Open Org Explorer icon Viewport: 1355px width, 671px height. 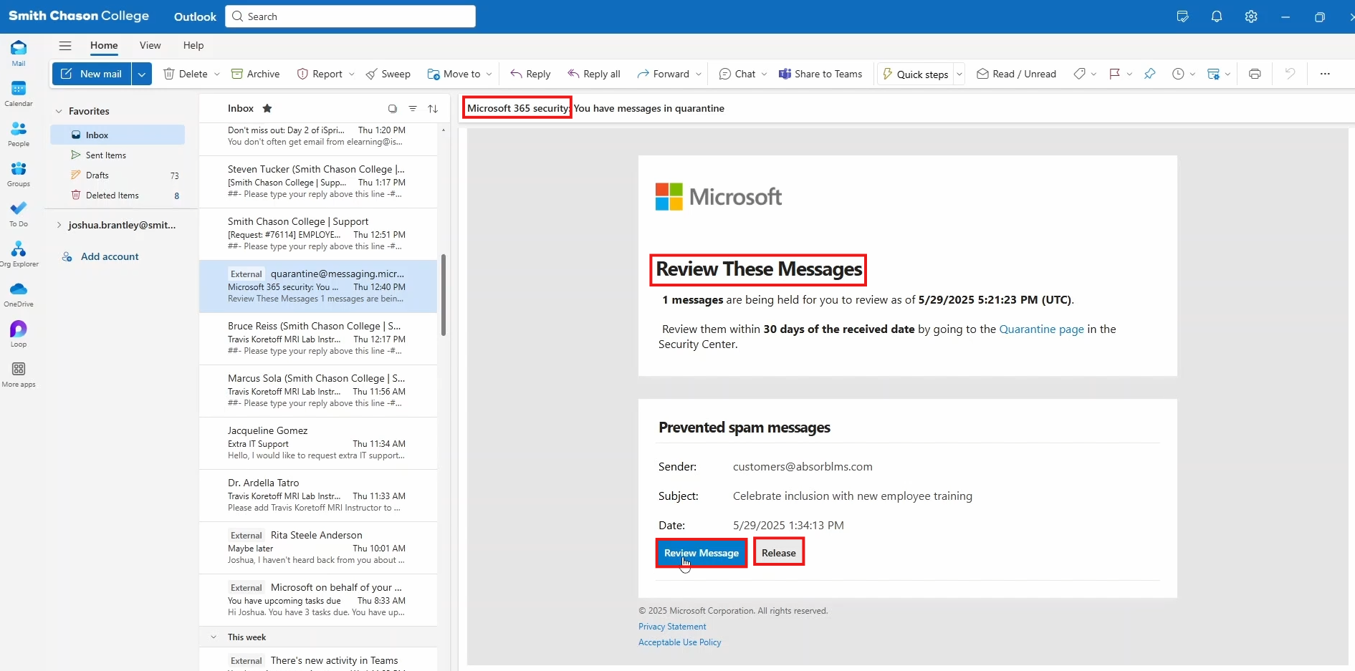(x=19, y=254)
